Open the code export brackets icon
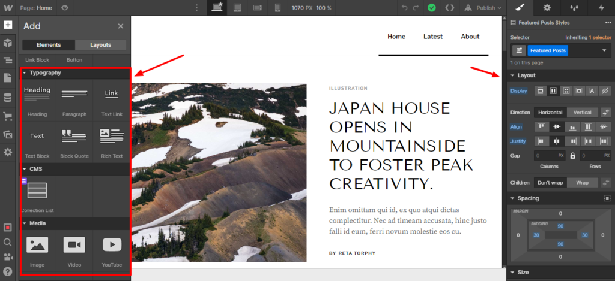 point(449,8)
